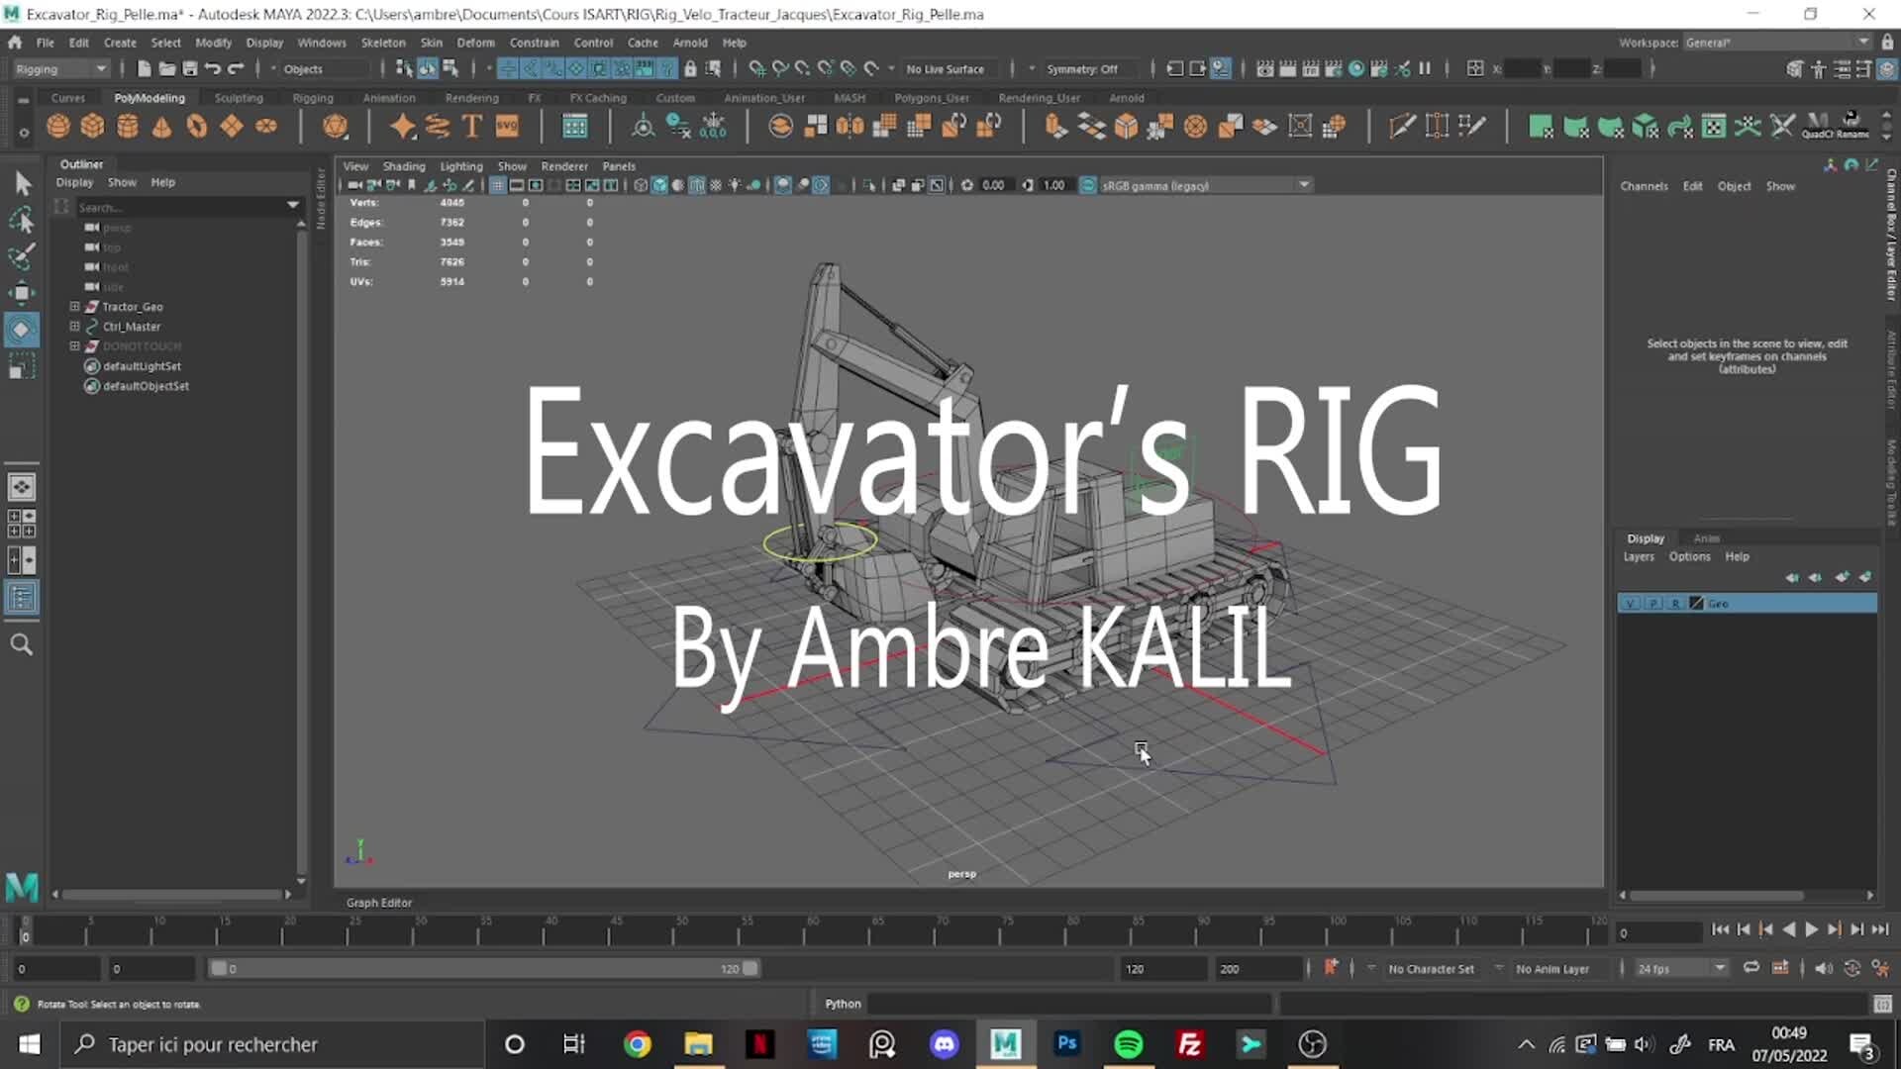The image size is (1901, 1069).
Task: Select the Rotate tool in the toolbox
Action: coord(22,330)
